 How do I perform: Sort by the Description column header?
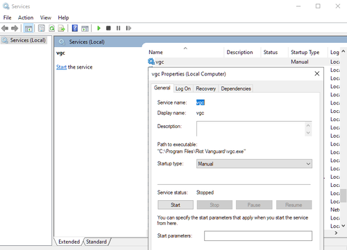pyautogui.click(x=242, y=52)
